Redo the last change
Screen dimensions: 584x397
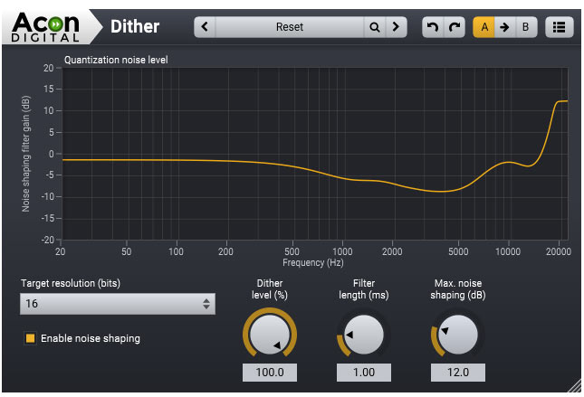coord(455,27)
